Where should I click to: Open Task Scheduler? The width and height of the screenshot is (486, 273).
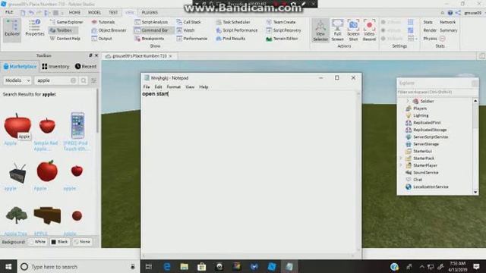[x=233, y=22]
